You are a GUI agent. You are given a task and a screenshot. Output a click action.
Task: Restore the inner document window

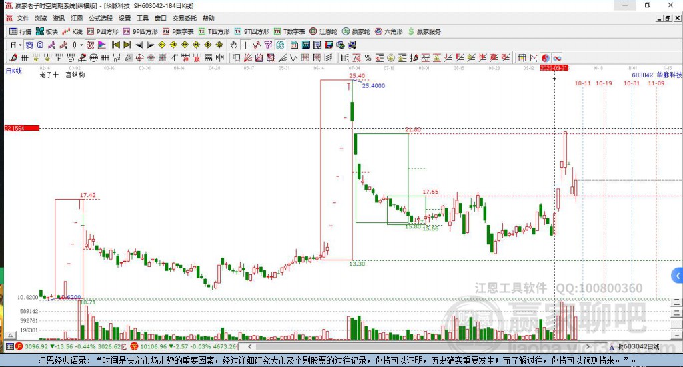(668, 18)
